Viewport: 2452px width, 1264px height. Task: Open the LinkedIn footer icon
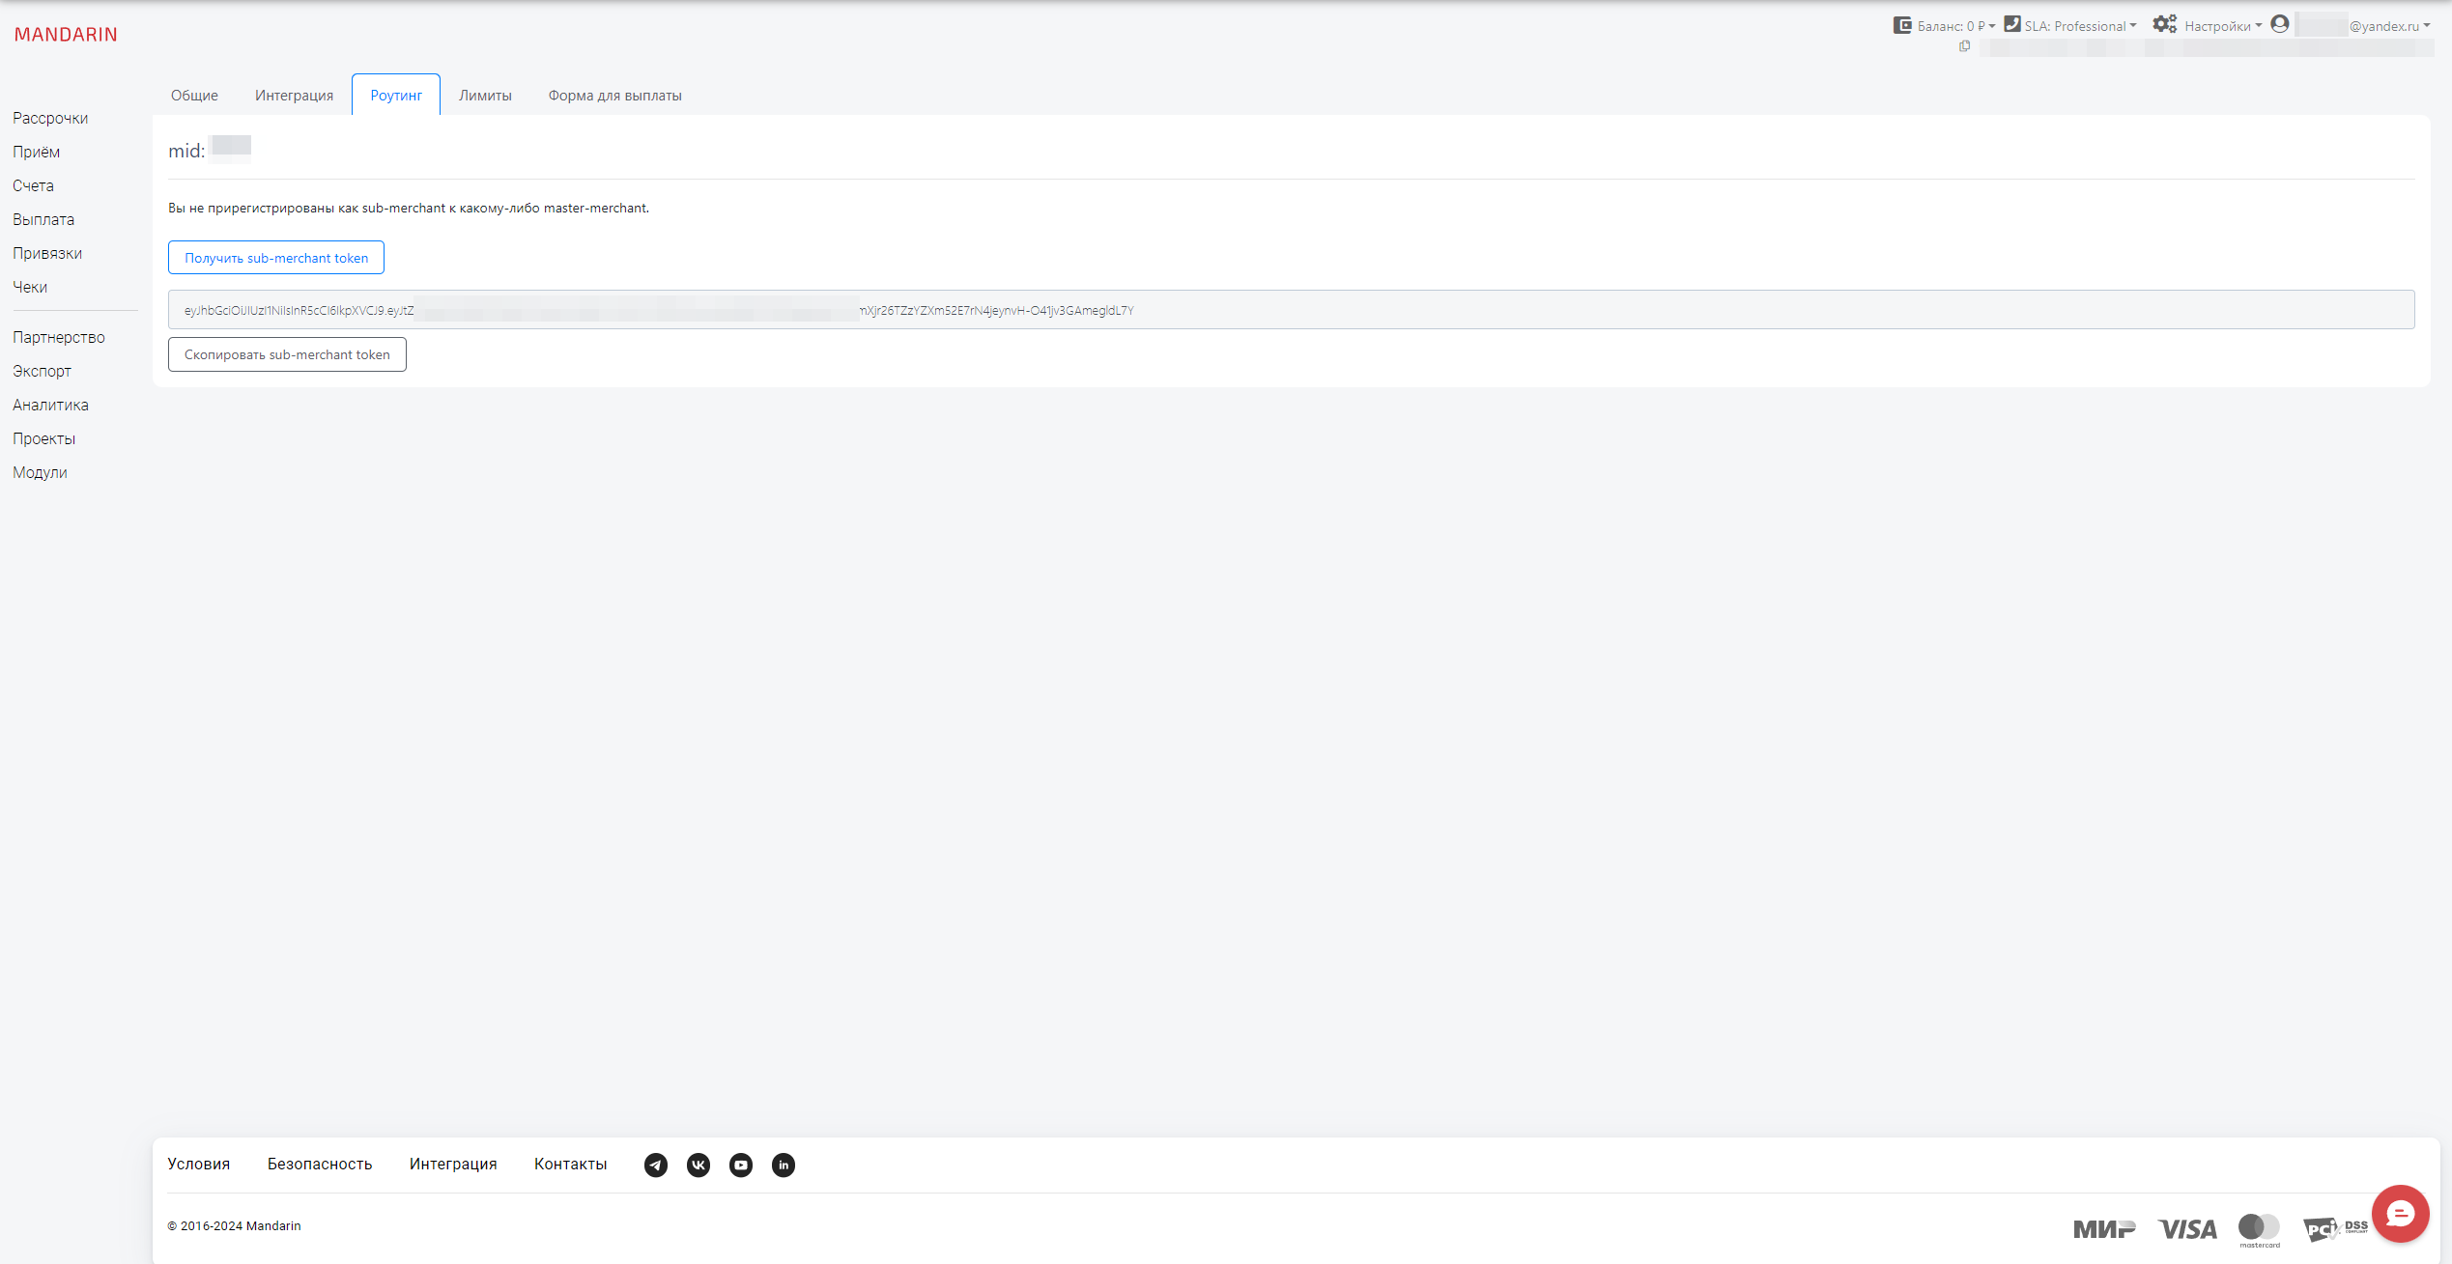pos(783,1165)
